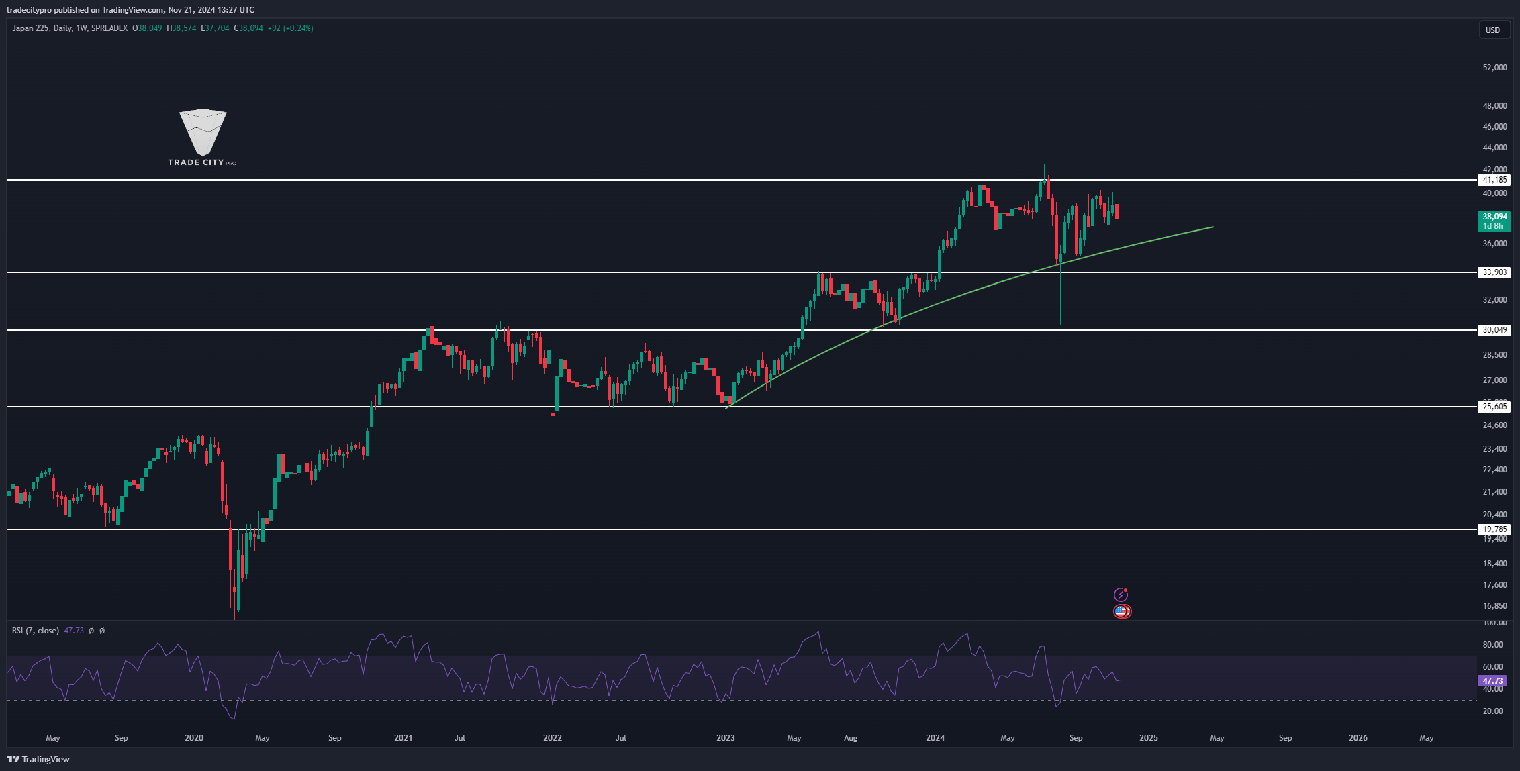This screenshot has height=771, width=1520.
Task: Click the TradingView logo at bottom left
Action: 38,759
